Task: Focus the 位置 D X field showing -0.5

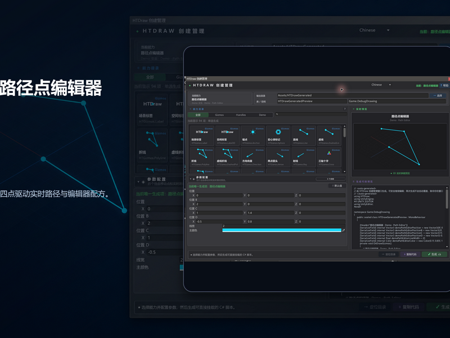Action: click(x=219, y=221)
